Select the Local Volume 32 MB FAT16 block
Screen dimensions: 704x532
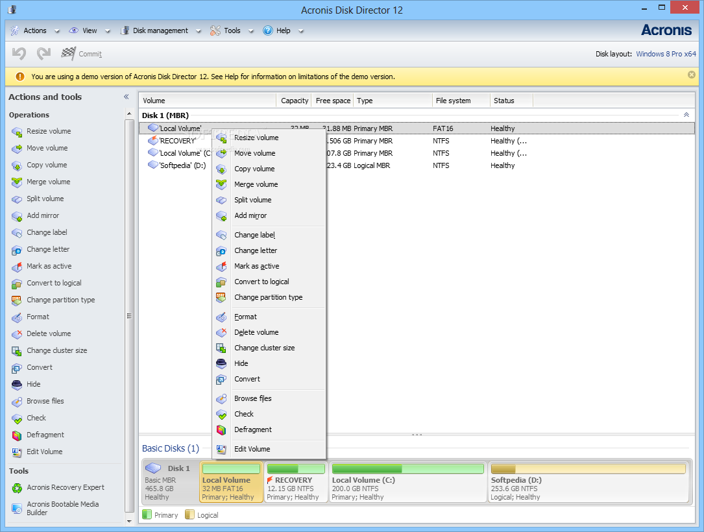[231, 482]
